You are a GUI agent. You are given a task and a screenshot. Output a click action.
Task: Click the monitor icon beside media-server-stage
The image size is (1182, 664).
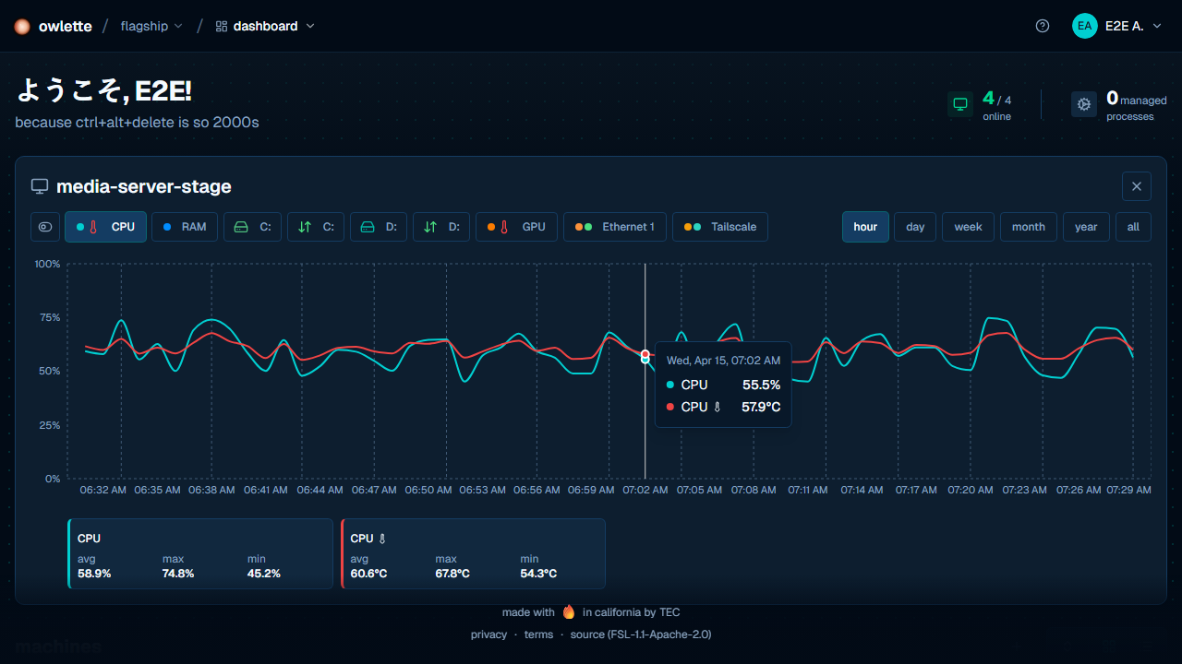point(40,186)
